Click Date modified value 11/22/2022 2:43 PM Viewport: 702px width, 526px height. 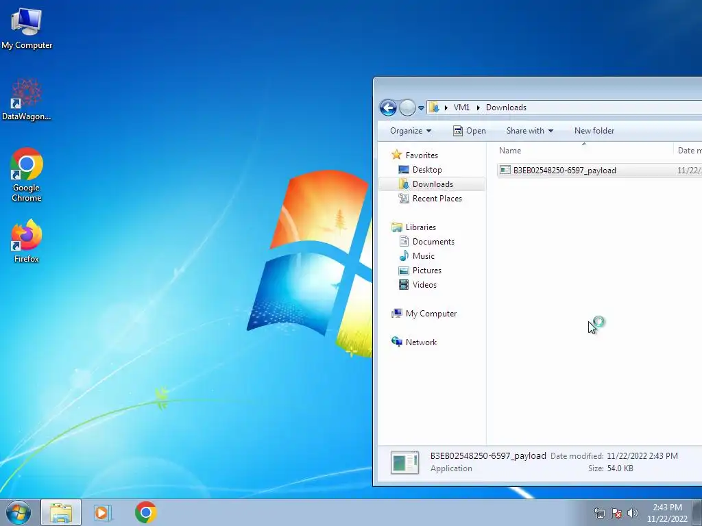point(642,455)
